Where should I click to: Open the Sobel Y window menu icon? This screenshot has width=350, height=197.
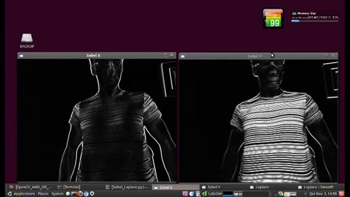183,56
